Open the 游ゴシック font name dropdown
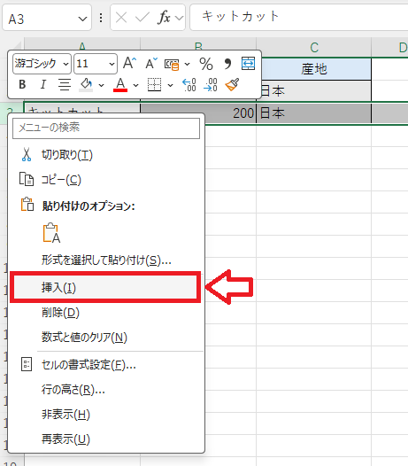Image resolution: width=408 pixels, height=466 pixels. [x=65, y=64]
